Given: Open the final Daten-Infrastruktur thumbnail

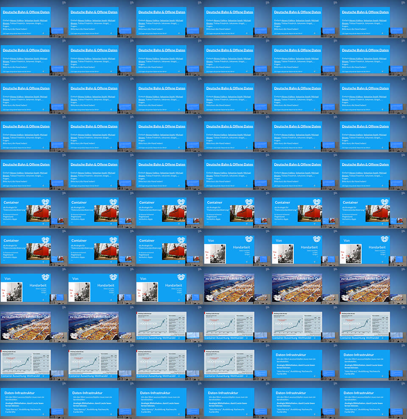Looking at the screenshot, I should tap(373, 400).
